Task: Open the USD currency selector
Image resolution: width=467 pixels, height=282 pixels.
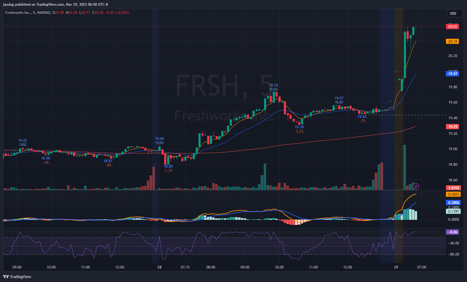Action: [x=455, y=13]
